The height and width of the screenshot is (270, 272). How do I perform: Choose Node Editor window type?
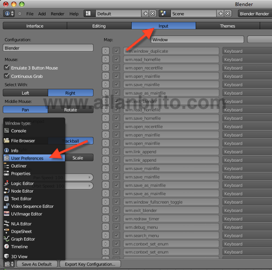click(x=34, y=191)
